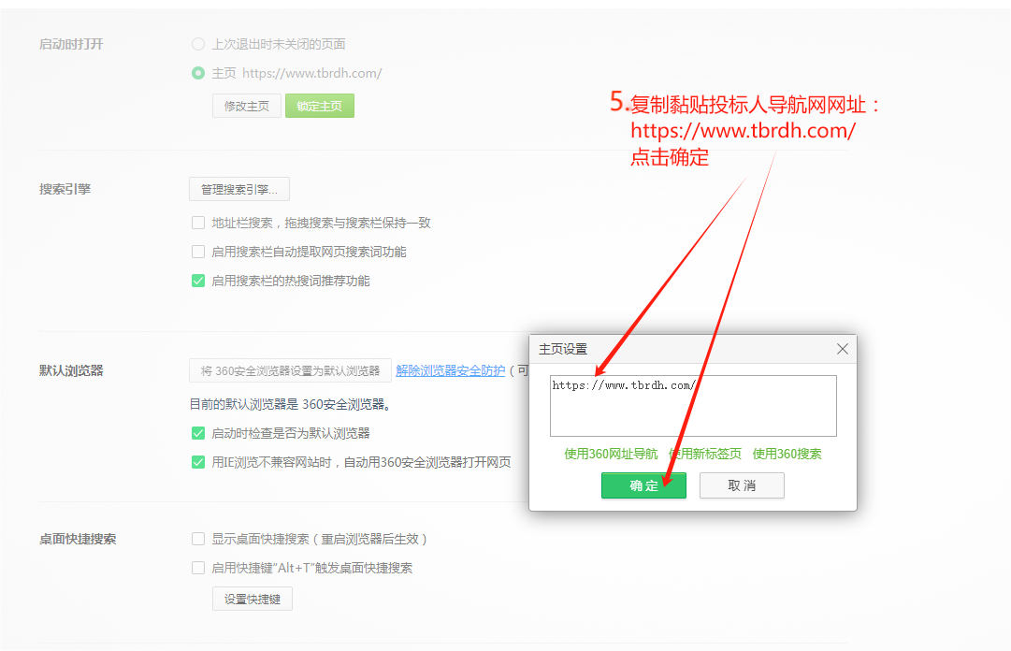Enable '显示桌面快捷搜索' checkbox
1011x651 pixels.
(x=198, y=539)
